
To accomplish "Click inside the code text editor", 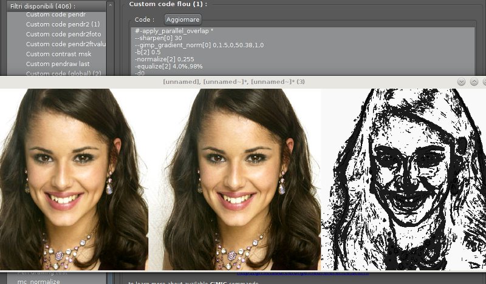I will pos(303,52).
